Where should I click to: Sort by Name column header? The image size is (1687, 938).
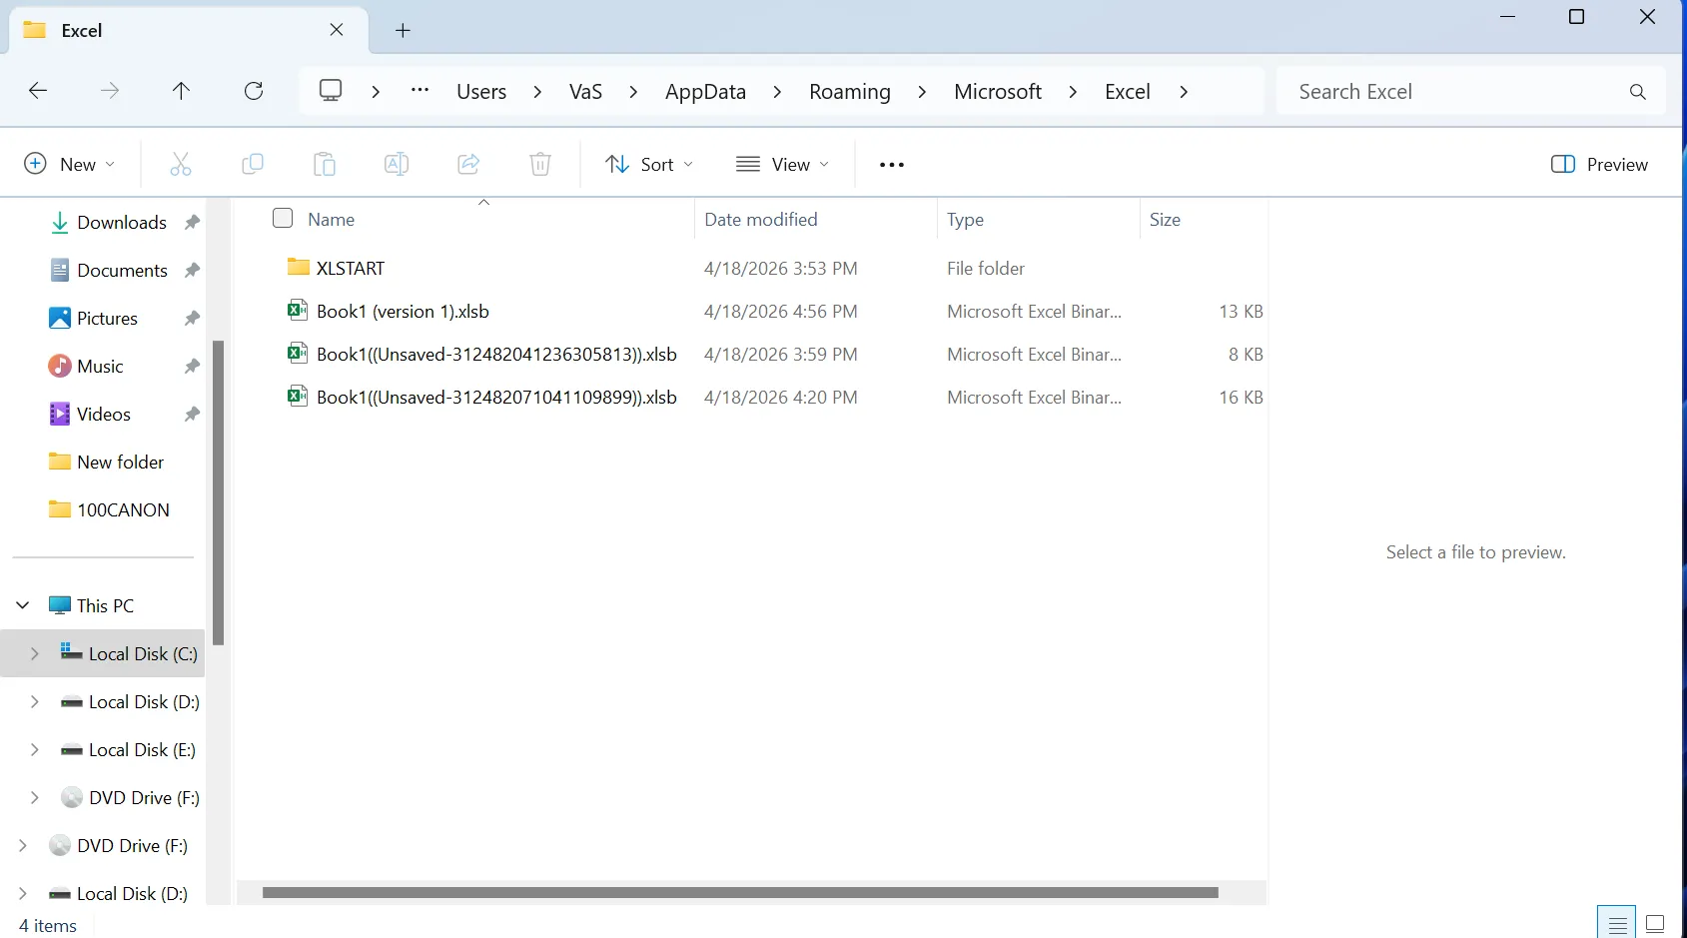332,220
